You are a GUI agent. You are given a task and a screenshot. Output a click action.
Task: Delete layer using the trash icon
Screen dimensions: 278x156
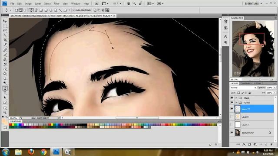pos(271,144)
